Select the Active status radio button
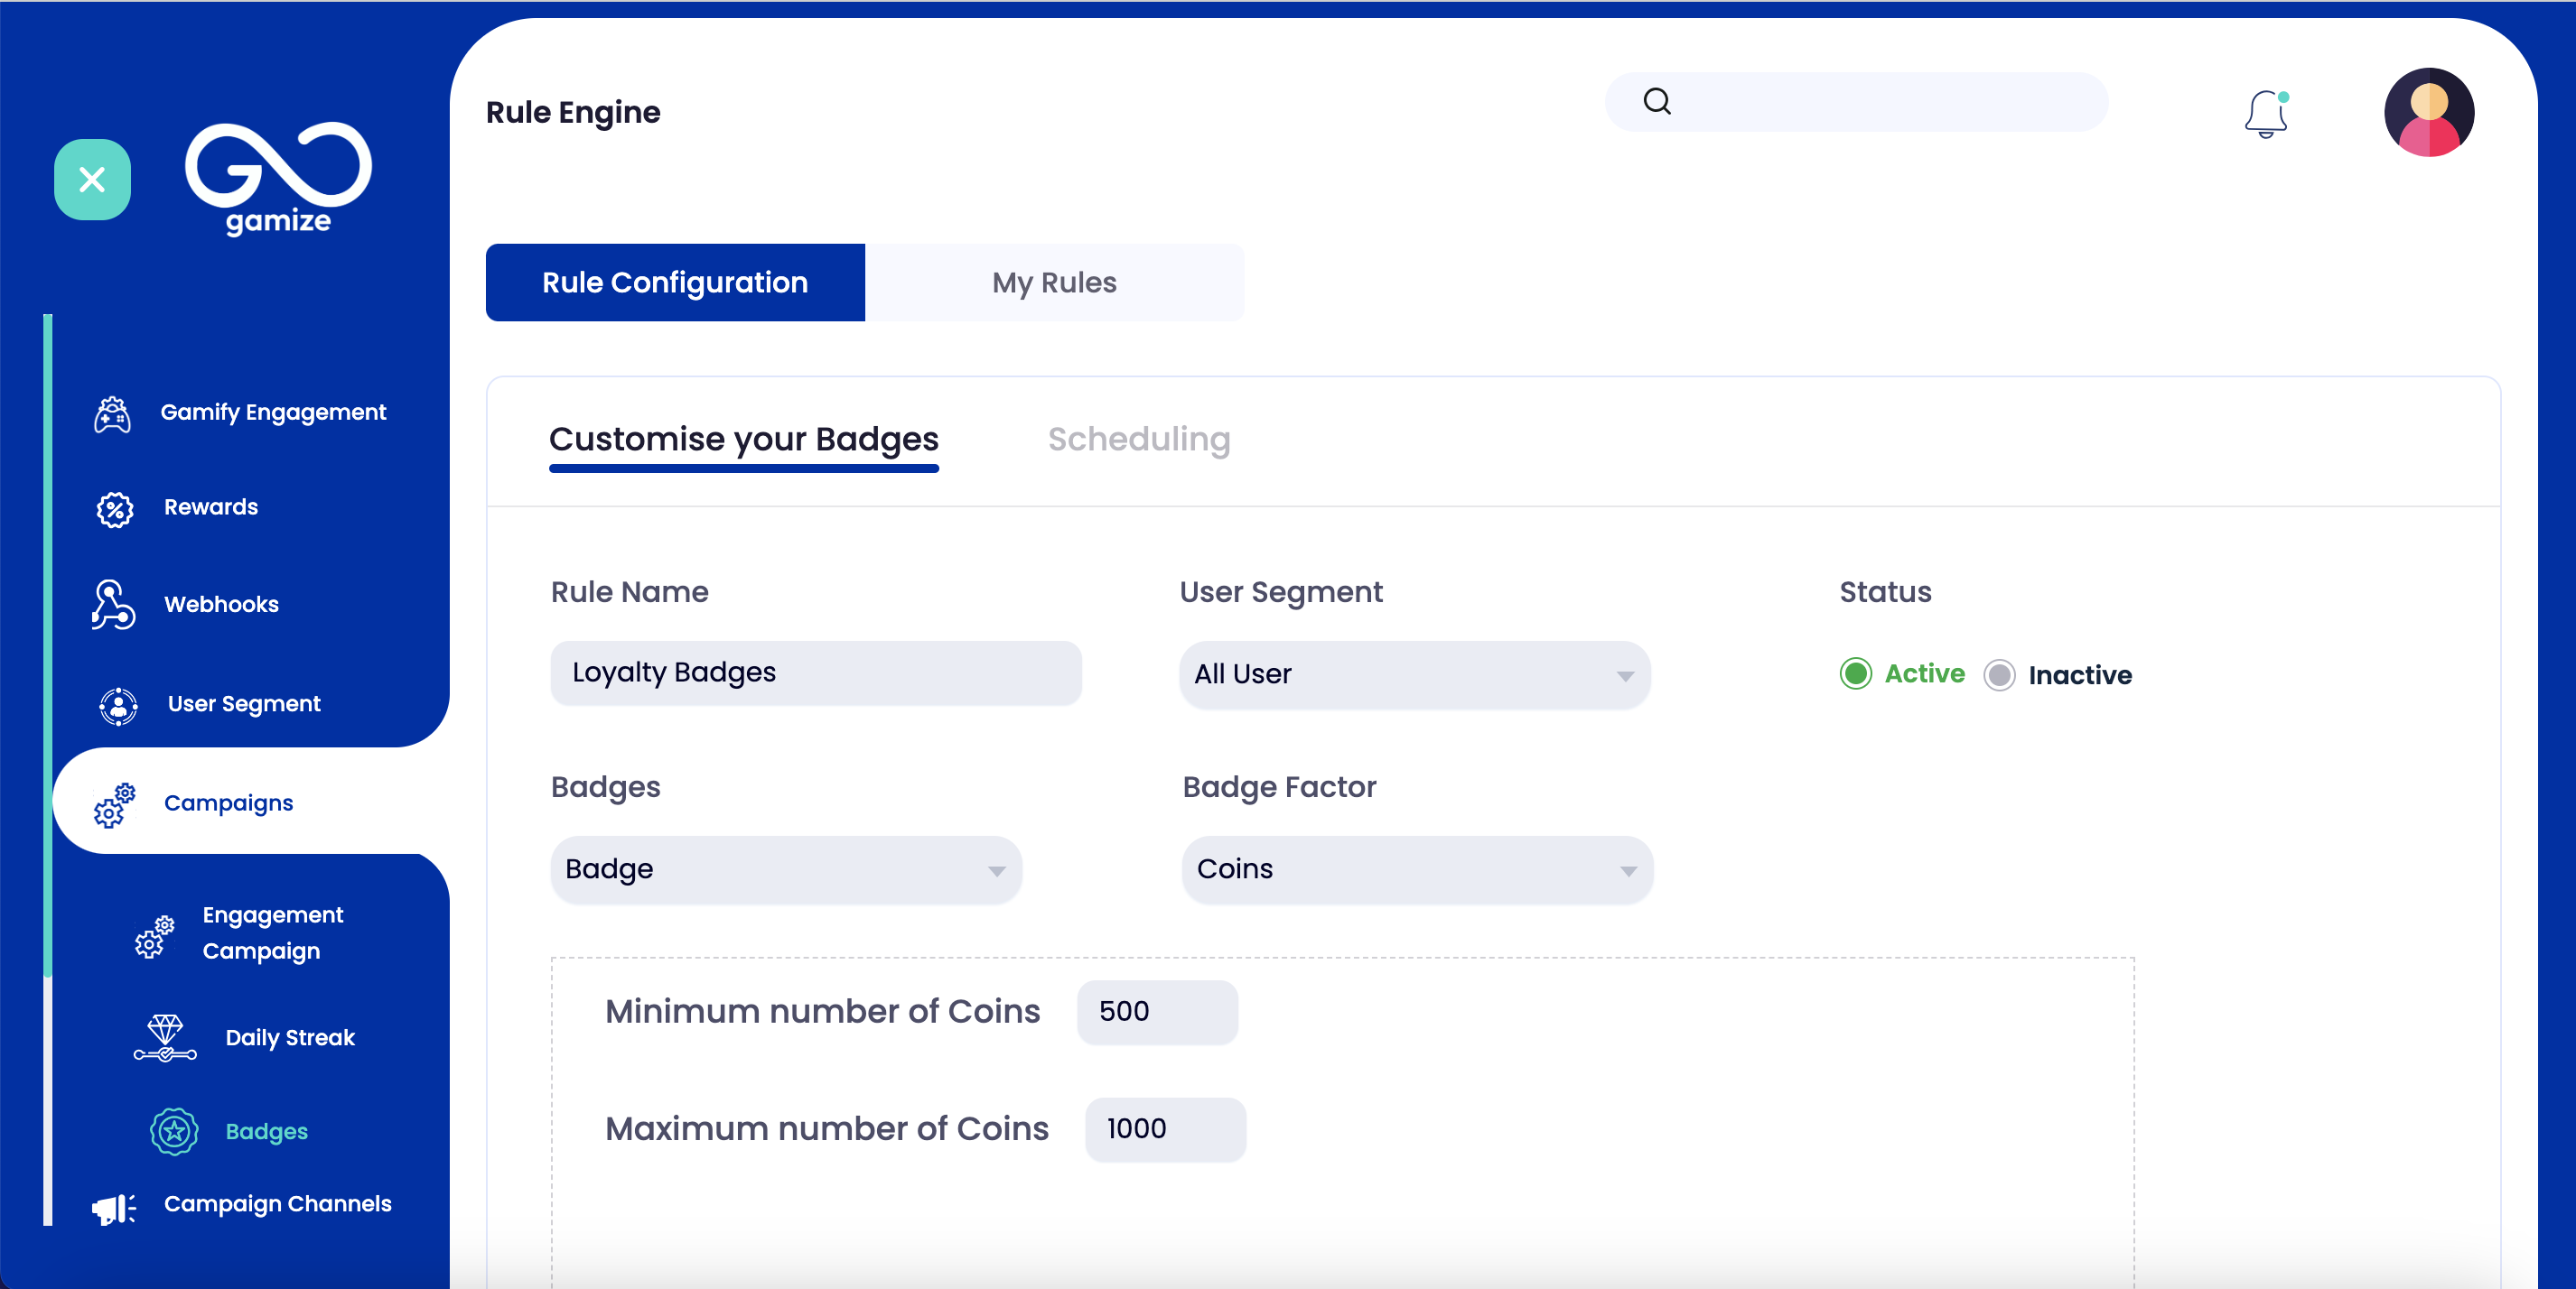This screenshot has height=1289, width=2576. click(x=1856, y=674)
